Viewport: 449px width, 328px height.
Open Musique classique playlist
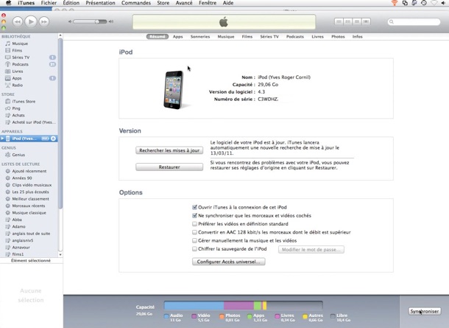pyautogui.click(x=29, y=213)
